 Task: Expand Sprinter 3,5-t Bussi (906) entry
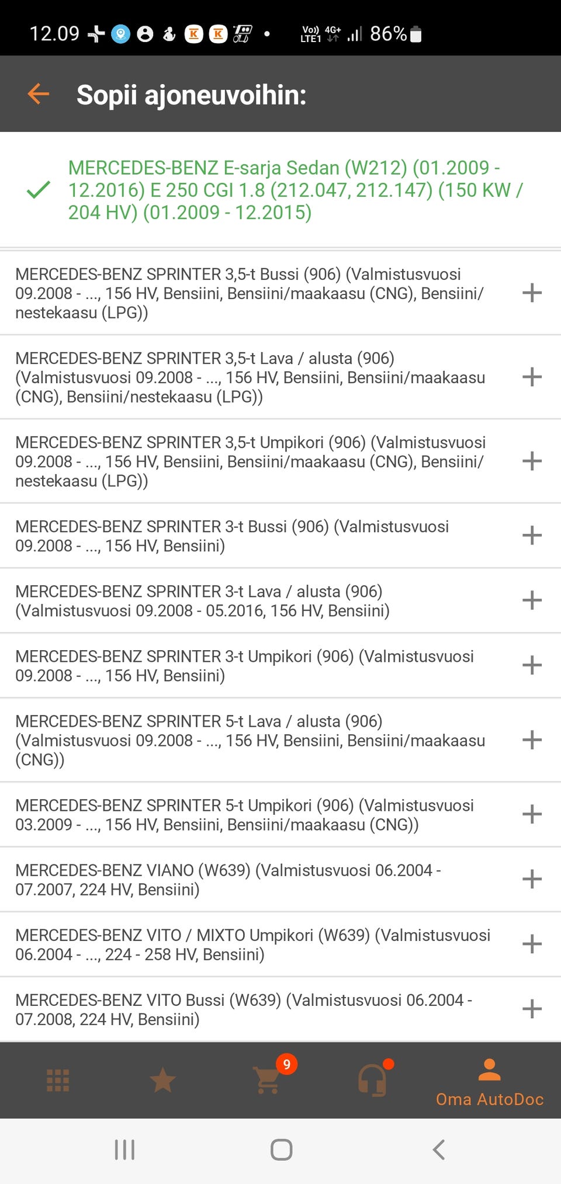point(532,293)
